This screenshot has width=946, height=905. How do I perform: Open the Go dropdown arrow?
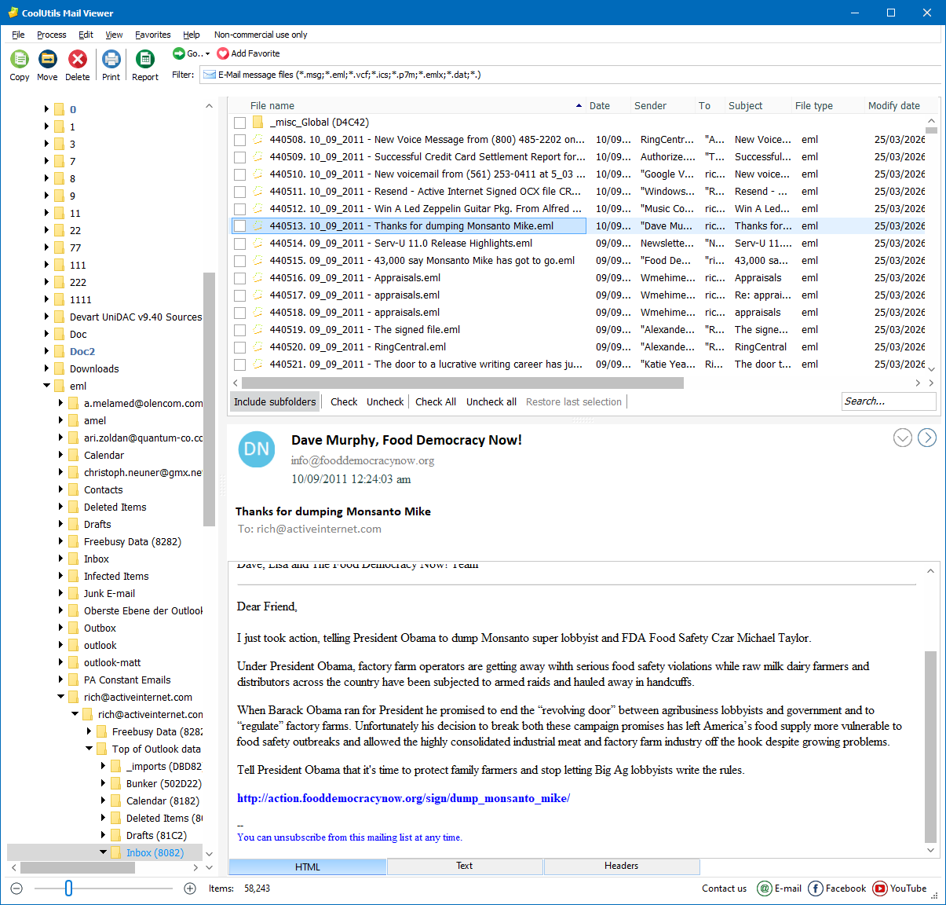pyautogui.click(x=207, y=54)
